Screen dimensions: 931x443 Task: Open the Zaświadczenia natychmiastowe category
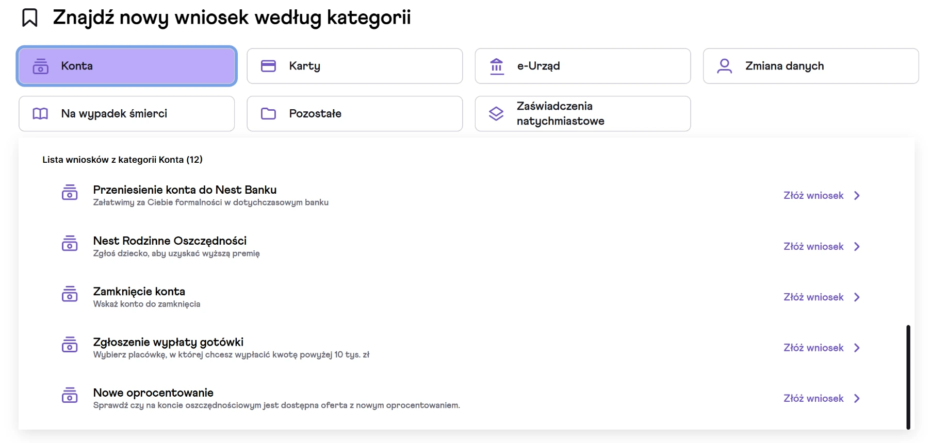(583, 113)
